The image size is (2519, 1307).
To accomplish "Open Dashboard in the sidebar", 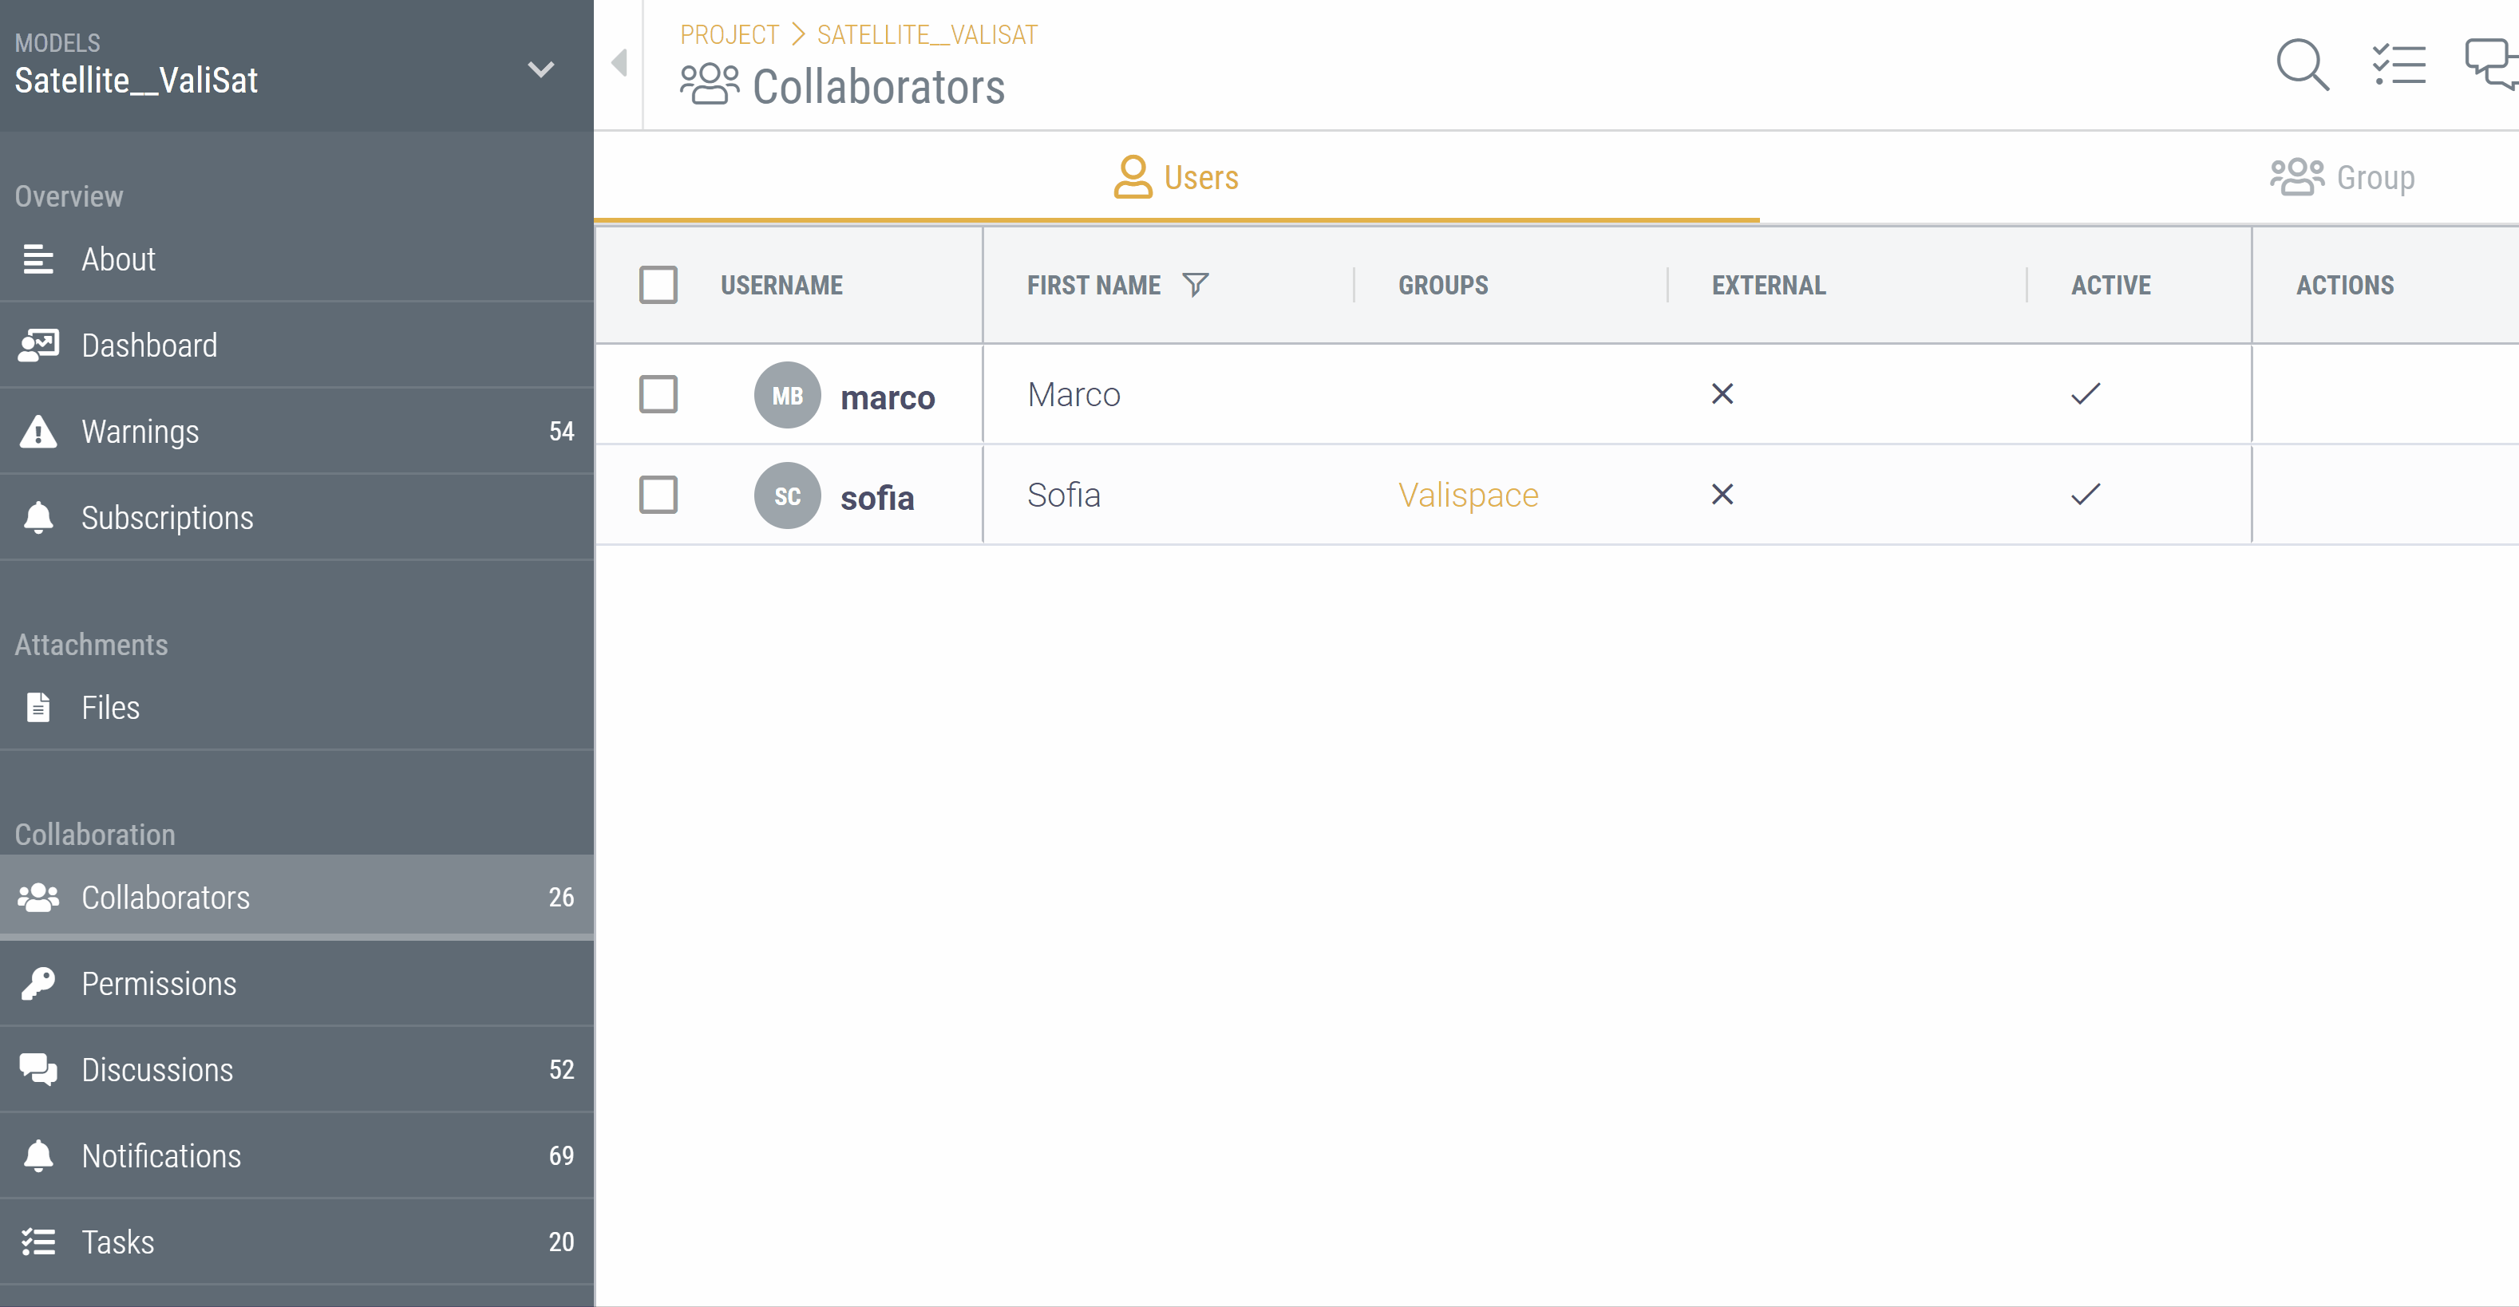I will tap(148, 345).
